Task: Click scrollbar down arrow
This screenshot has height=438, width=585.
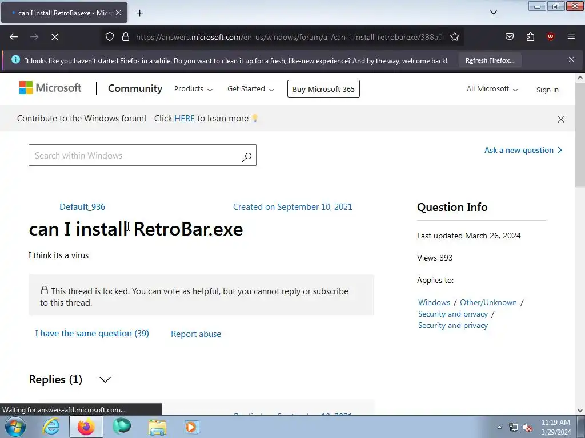Action: [x=580, y=411]
